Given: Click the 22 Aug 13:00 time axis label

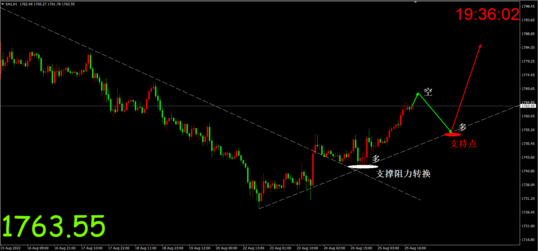Looking at the screenshot, I should point(254,248).
